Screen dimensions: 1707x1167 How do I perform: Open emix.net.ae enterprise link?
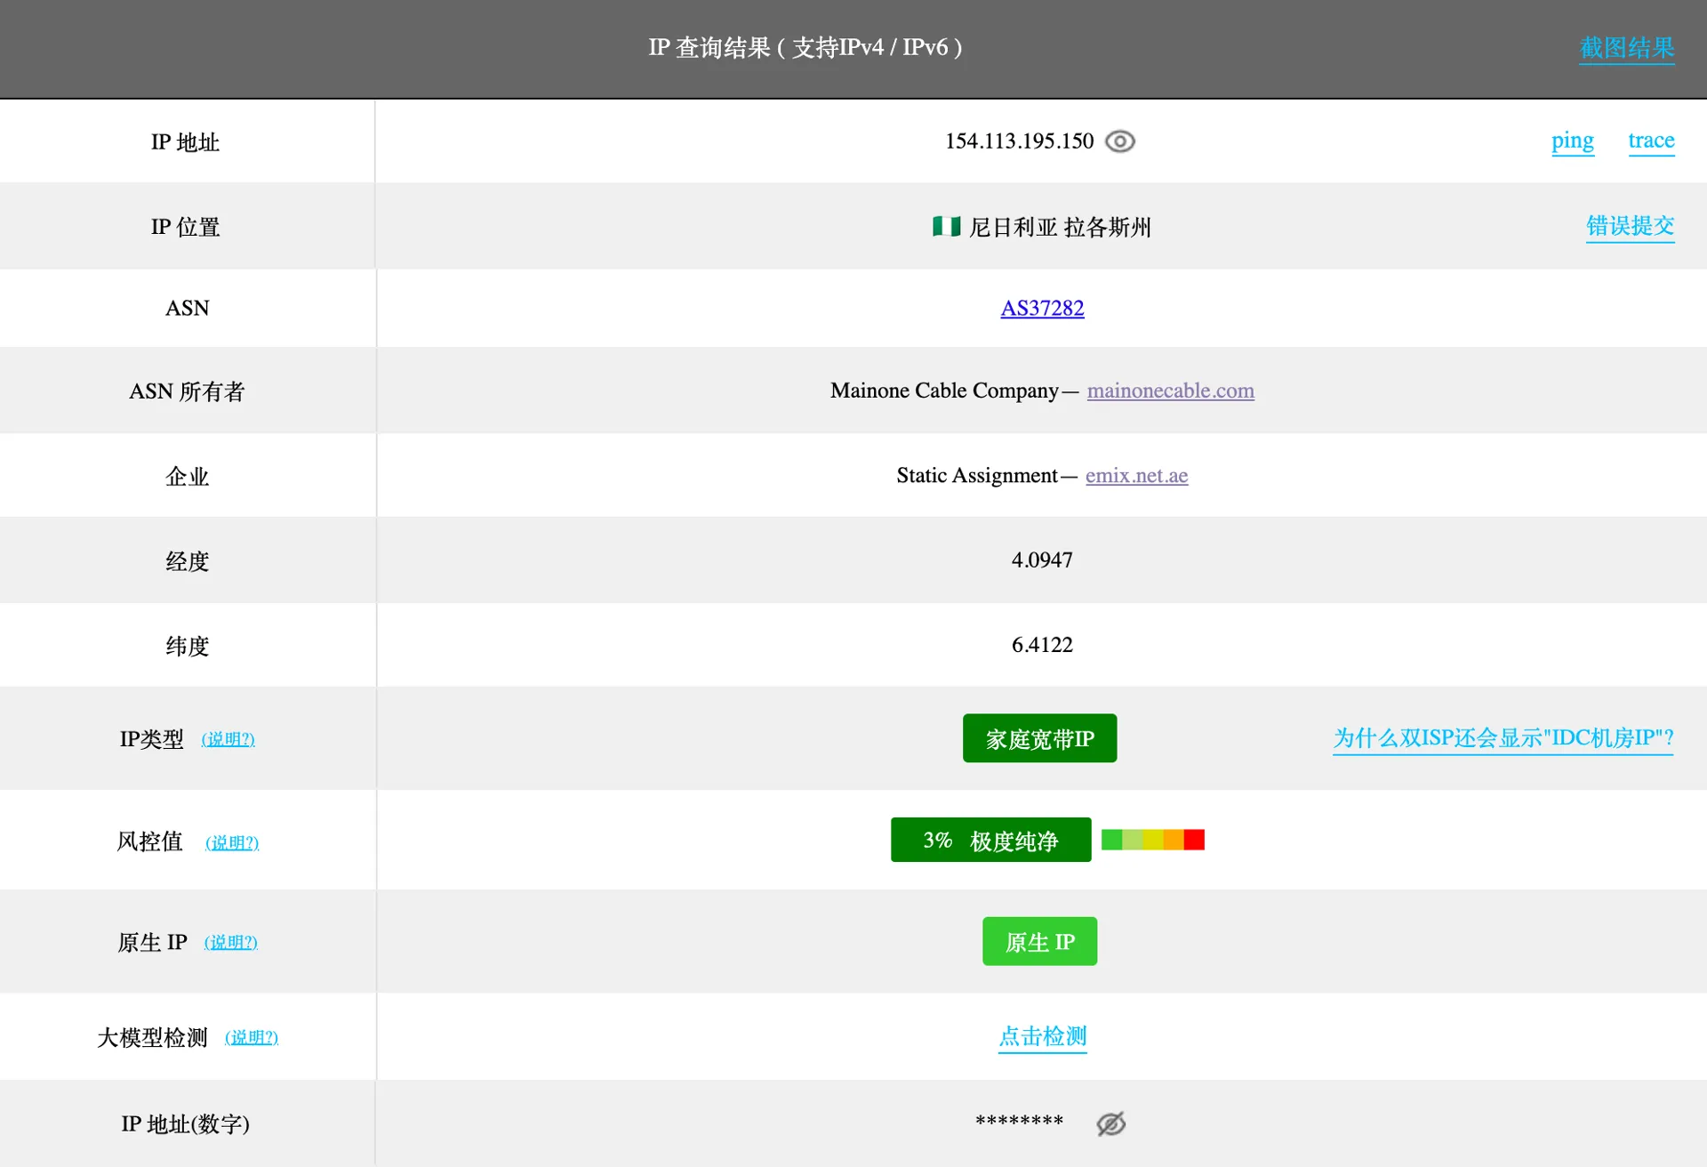[x=1136, y=476]
